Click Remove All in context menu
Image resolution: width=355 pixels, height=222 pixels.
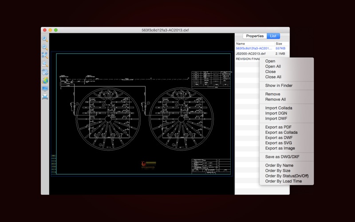(x=276, y=99)
